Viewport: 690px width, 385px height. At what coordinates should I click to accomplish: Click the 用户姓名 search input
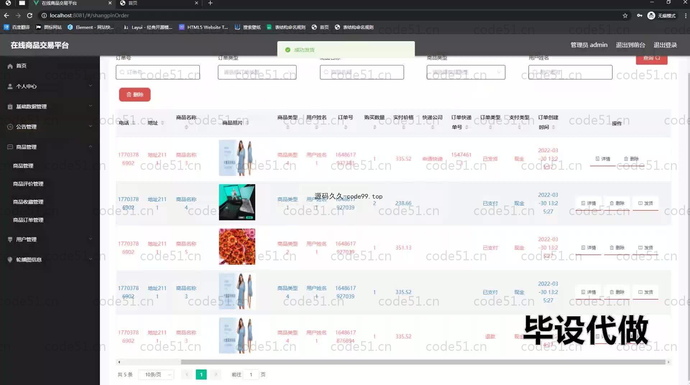point(570,72)
